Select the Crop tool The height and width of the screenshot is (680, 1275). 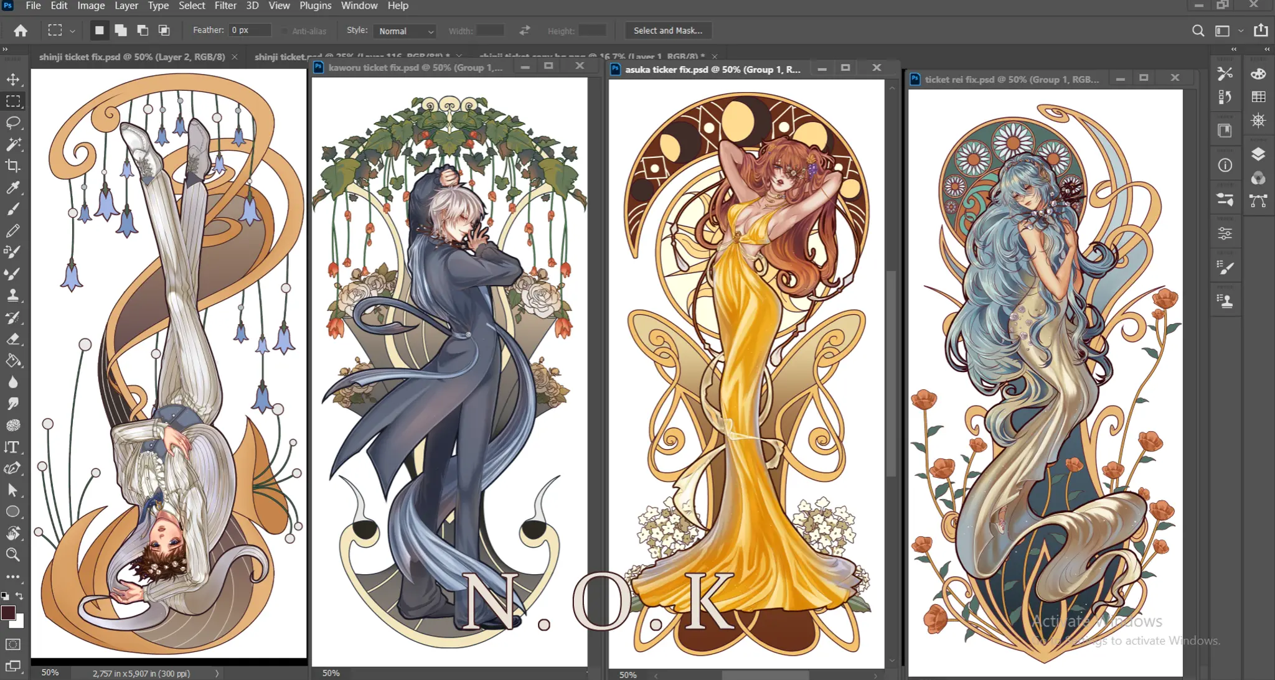(x=13, y=165)
